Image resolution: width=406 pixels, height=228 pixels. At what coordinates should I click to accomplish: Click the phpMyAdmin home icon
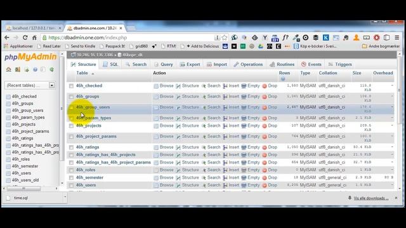[8, 69]
